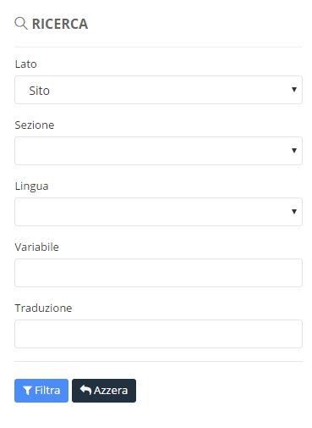The height and width of the screenshot is (428, 312).
Task: Focus the Traduzione text field
Action: 158,334
